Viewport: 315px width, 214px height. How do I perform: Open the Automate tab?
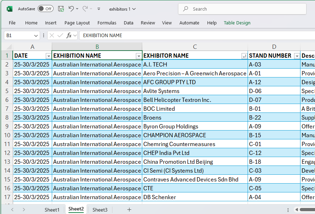[189, 23]
